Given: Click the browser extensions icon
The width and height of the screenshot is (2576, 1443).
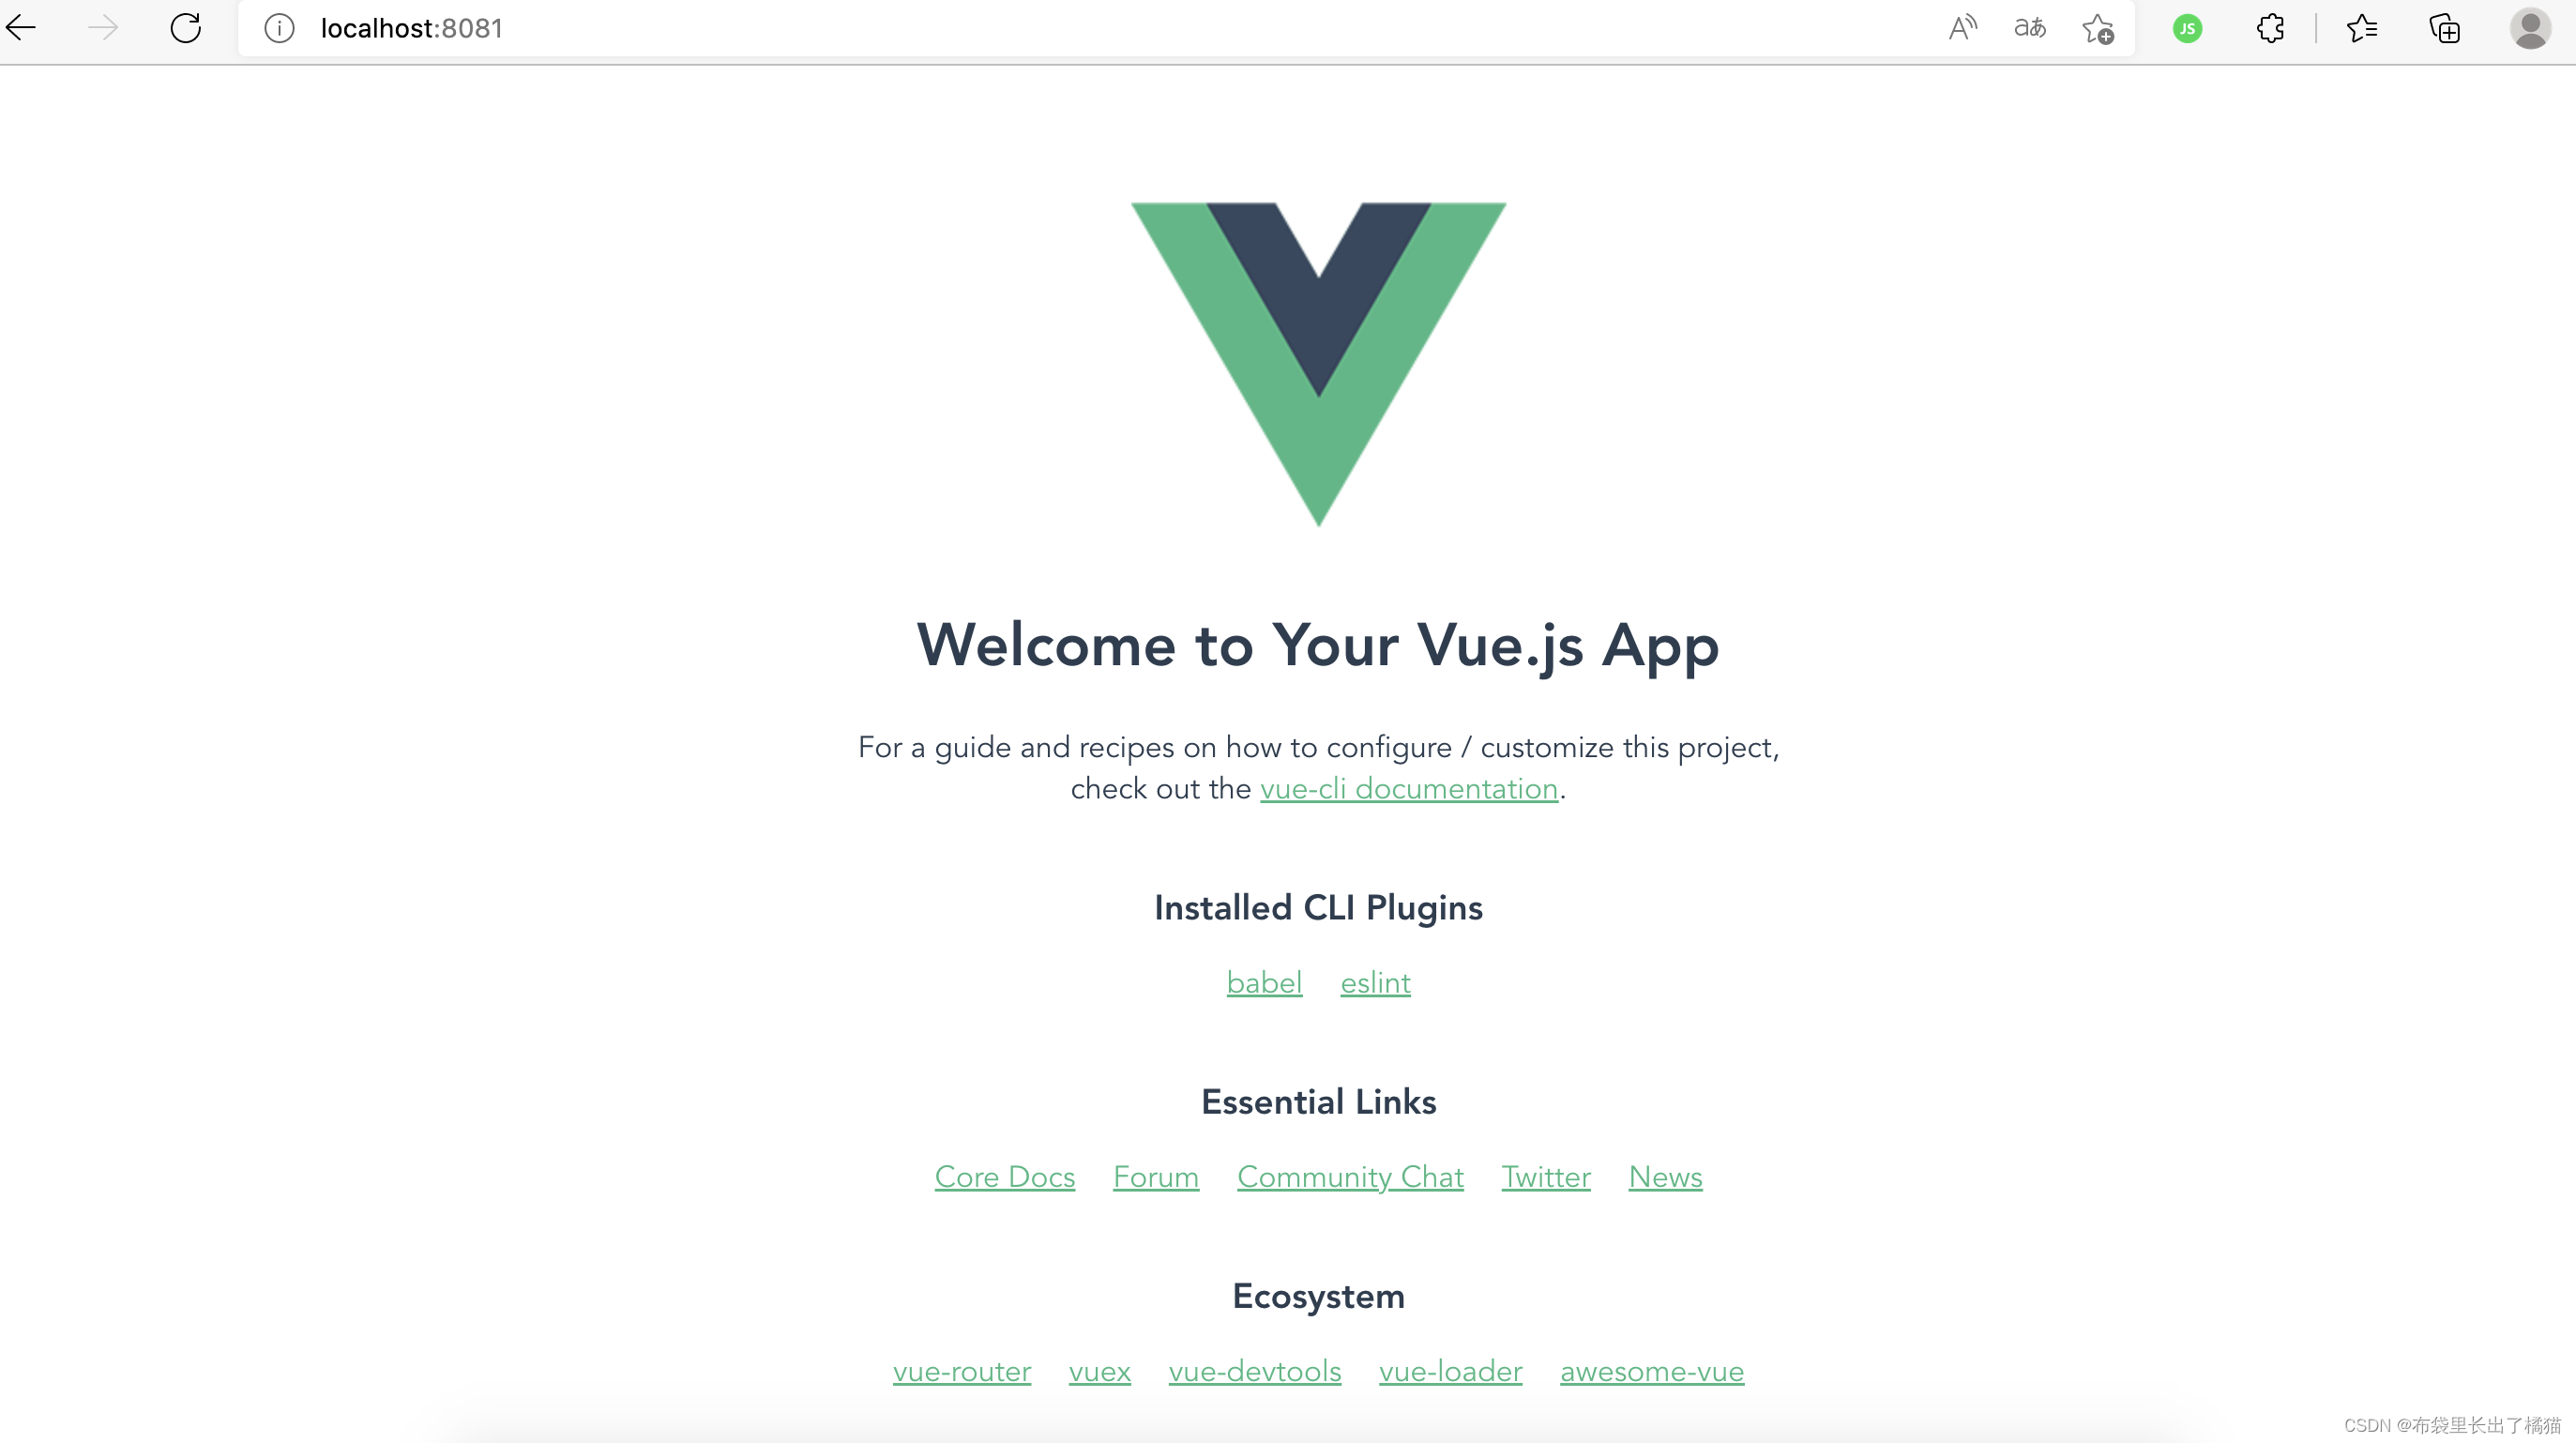Looking at the screenshot, I should 2270,28.
